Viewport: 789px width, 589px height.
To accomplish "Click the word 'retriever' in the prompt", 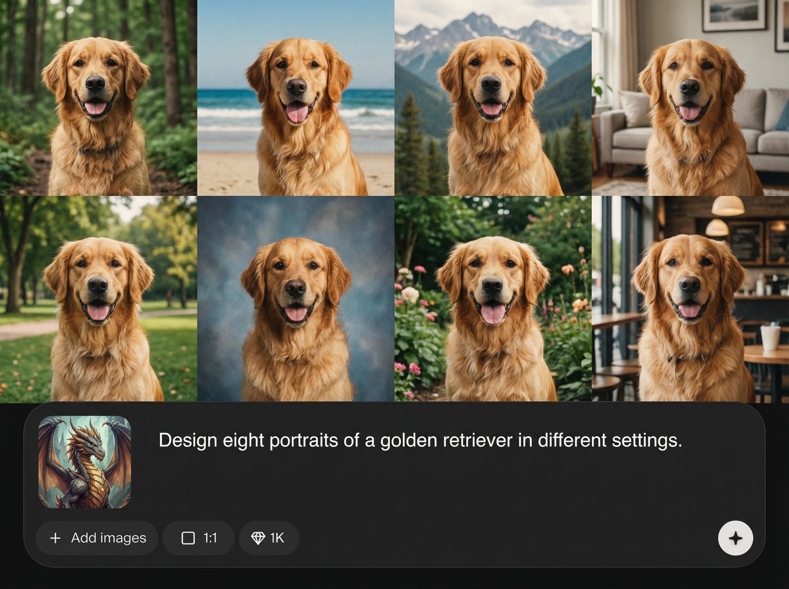I will coord(477,440).
